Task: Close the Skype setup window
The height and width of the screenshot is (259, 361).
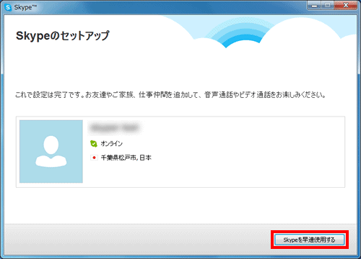Action: [x=346, y=5]
